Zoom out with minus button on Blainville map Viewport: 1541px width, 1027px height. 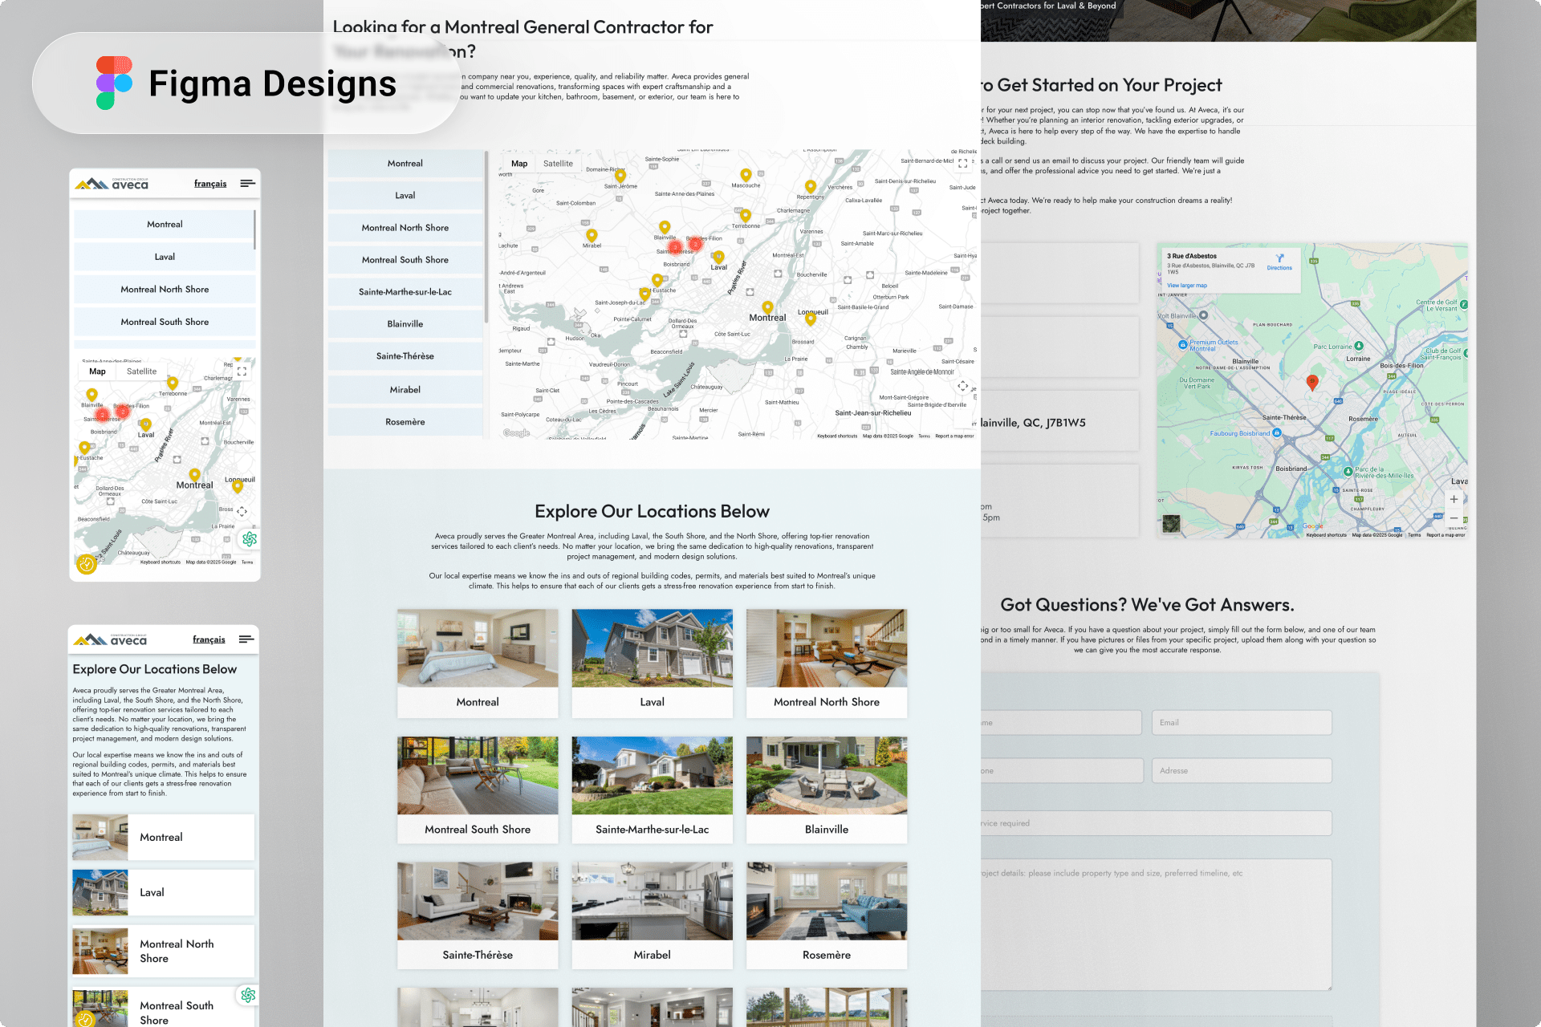pos(1454,518)
